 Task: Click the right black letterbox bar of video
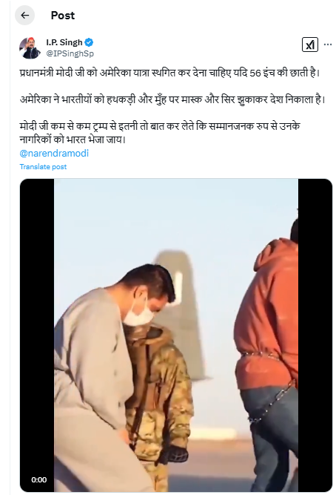[315, 335]
